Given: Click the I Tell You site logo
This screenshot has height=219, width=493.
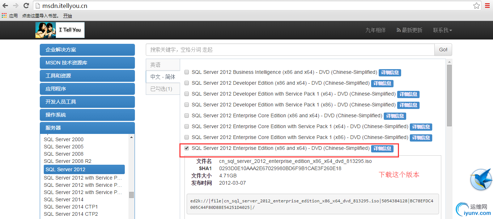Looking at the screenshot, I should [x=60, y=30].
